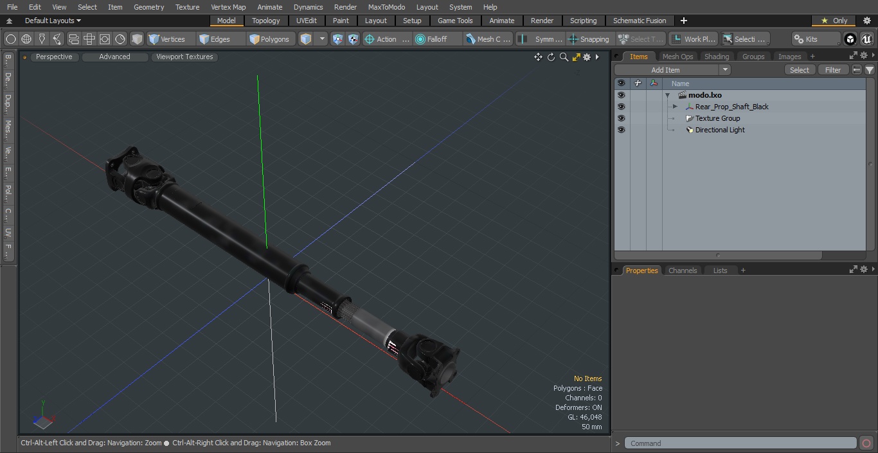Add a new layout tab with plus
The height and width of the screenshot is (453, 878).
[683, 21]
